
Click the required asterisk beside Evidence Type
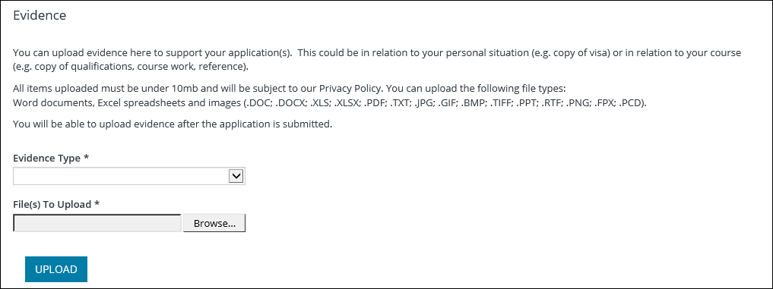click(87, 158)
